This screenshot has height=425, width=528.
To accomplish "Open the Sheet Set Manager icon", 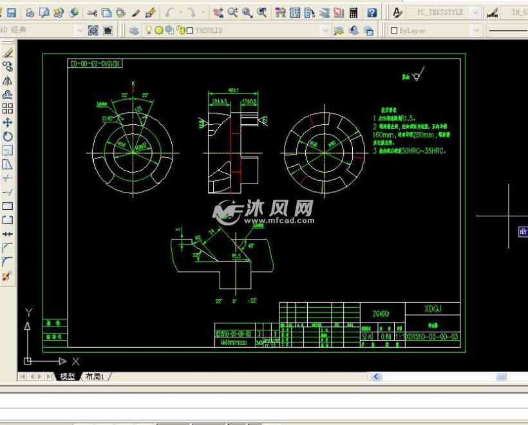I will 325,13.
